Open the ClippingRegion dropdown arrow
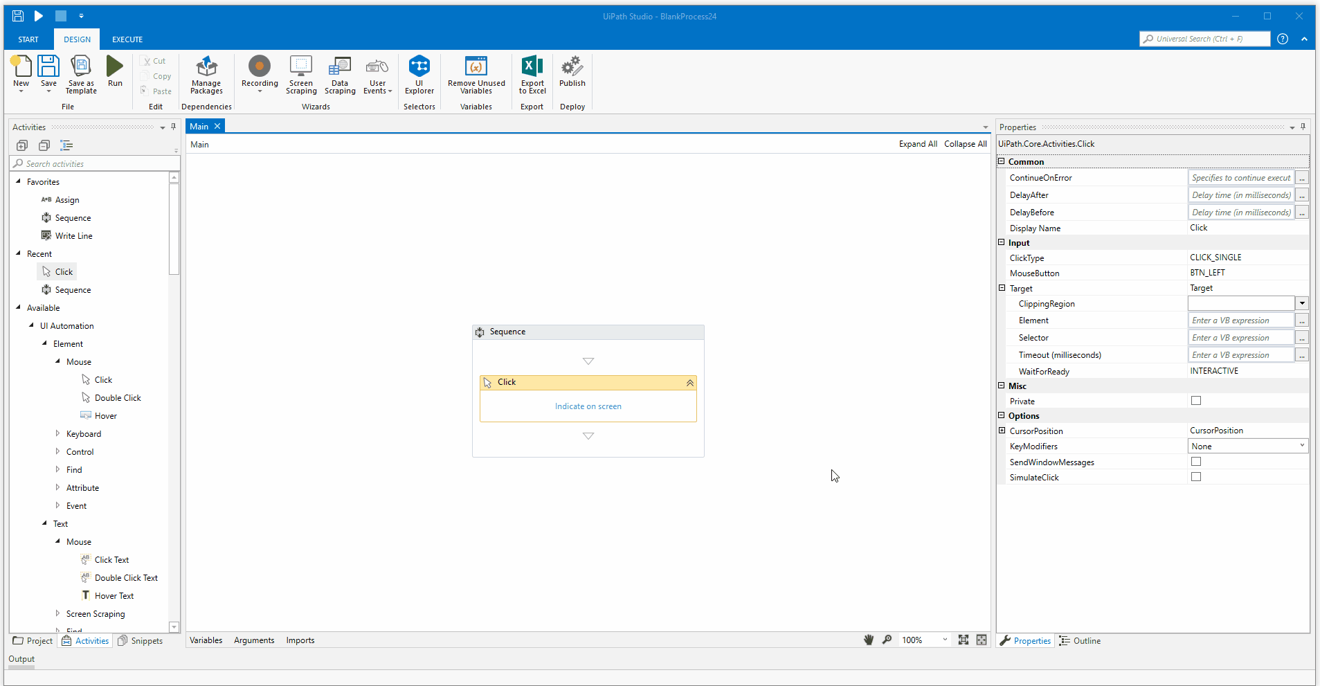This screenshot has width=1320, height=686. [1302, 303]
